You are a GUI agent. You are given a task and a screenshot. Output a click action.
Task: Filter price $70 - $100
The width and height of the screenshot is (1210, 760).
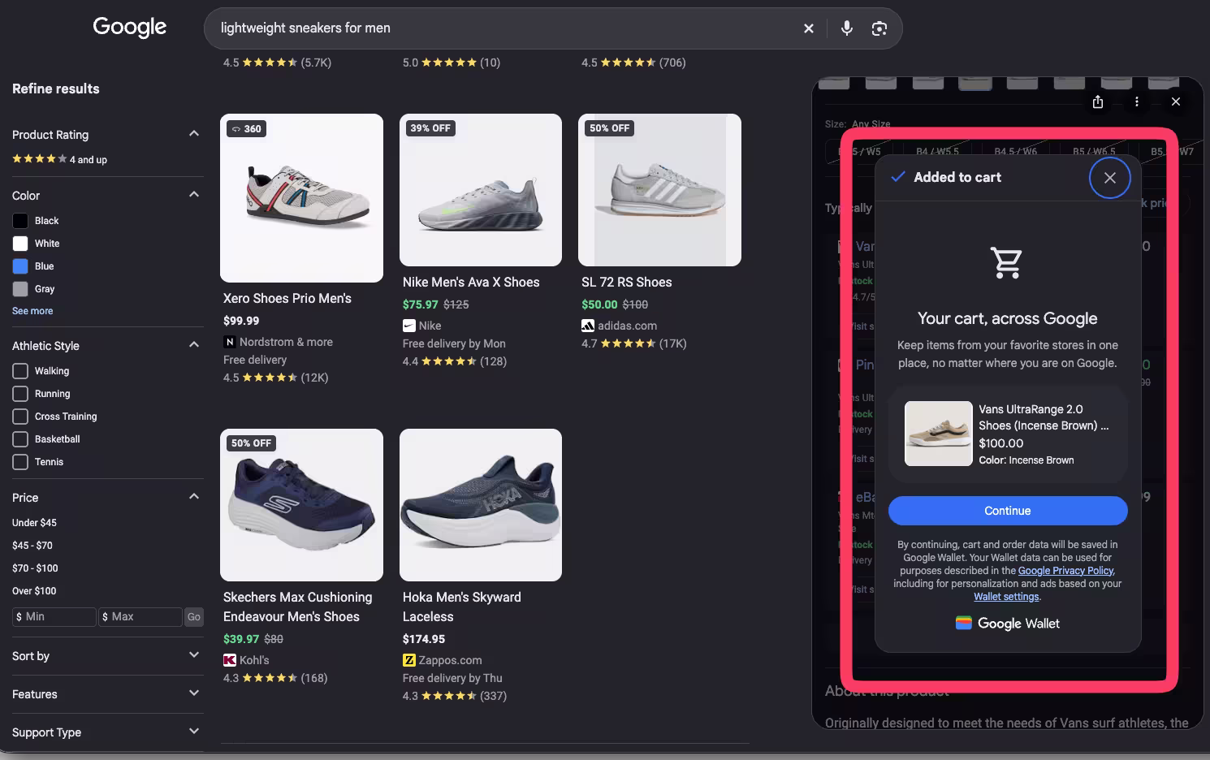click(35, 568)
